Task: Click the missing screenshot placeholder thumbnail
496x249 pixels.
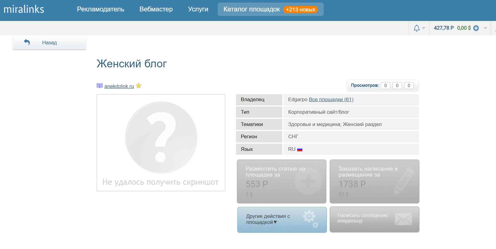Action: click(161, 143)
